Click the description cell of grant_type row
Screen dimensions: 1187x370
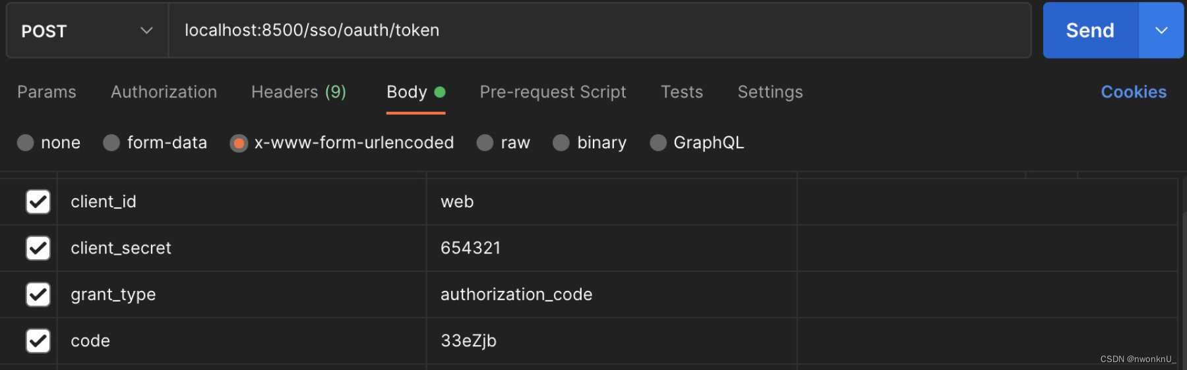click(x=987, y=294)
